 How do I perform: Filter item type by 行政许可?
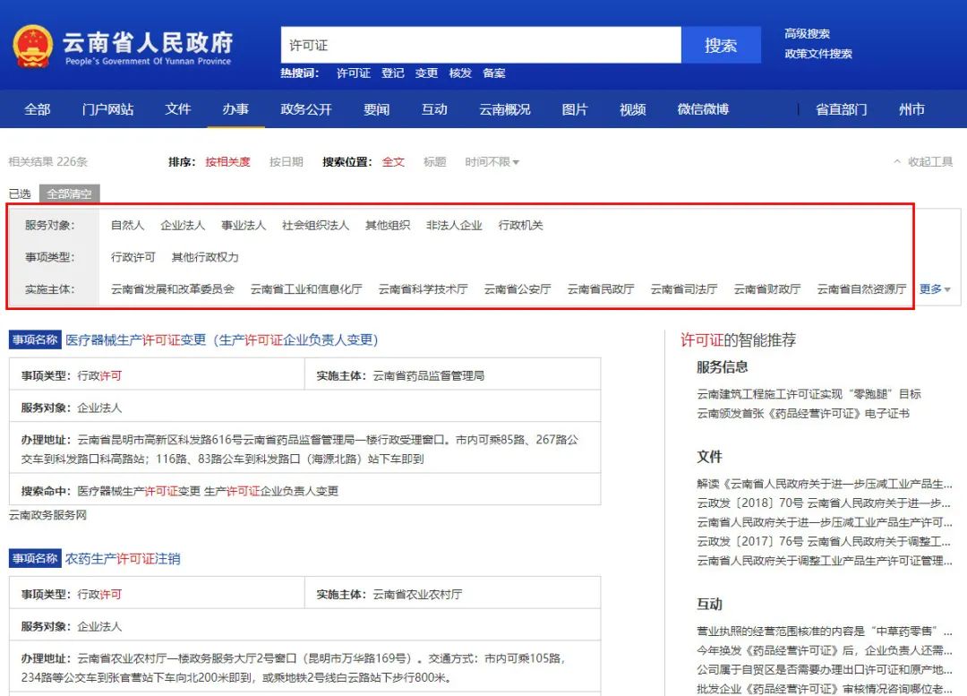coord(133,257)
